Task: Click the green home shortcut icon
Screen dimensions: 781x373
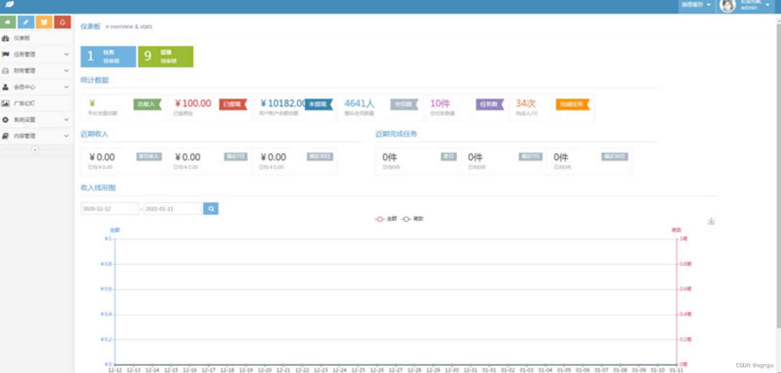Action: [8, 22]
